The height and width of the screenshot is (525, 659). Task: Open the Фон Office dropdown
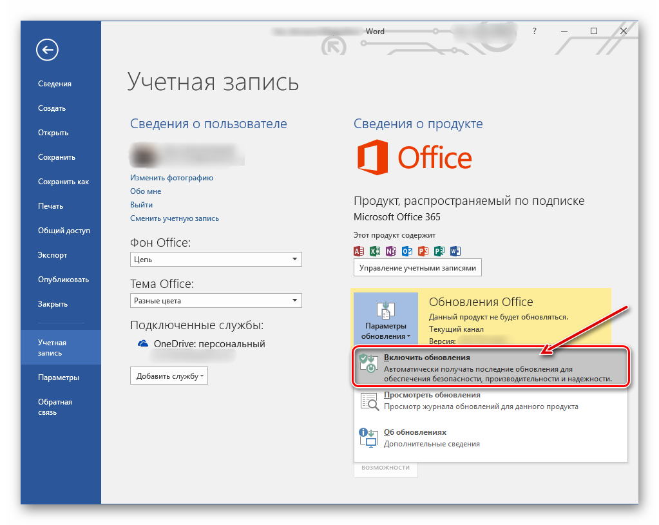[x=216, y=259]
